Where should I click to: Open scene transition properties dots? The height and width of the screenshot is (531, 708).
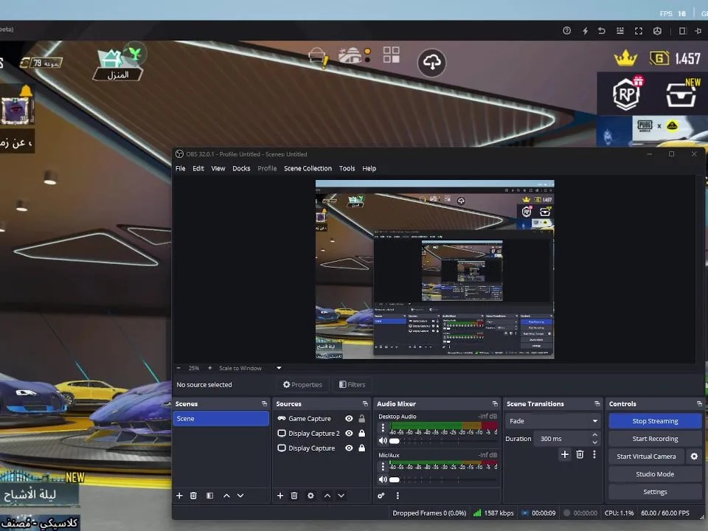[594, 454]
